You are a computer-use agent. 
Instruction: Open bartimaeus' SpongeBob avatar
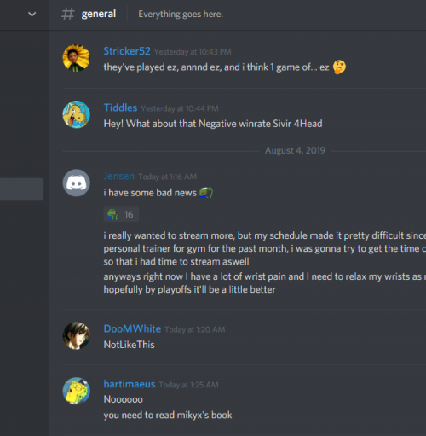[x=76, y=391]
